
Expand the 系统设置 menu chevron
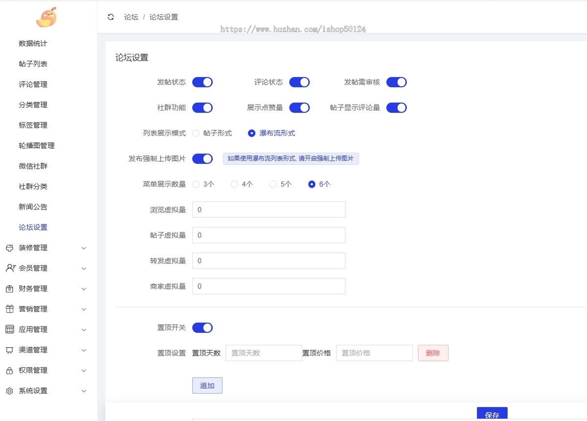[x=84, y=391]
